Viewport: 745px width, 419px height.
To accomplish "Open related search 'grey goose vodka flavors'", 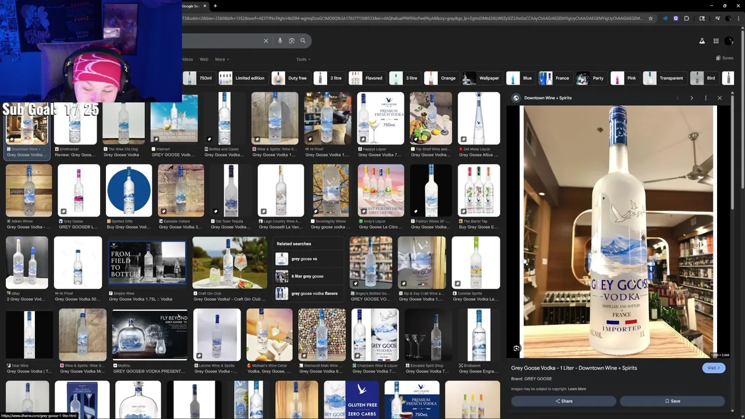I will [x=307, y=294].
